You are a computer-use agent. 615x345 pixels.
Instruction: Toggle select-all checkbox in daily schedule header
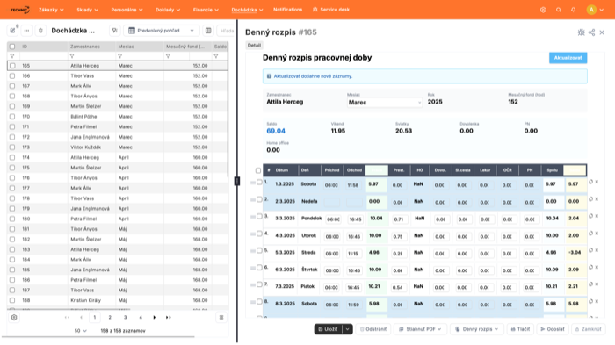tap(258, 170)
